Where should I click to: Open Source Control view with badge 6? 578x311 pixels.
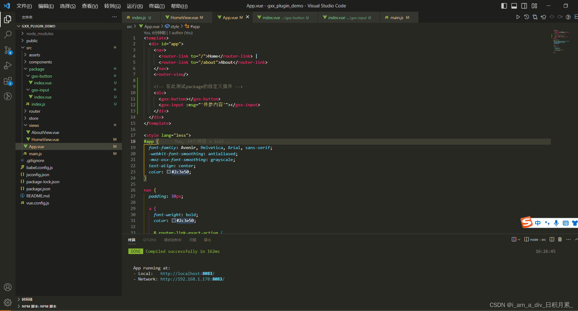8,50
